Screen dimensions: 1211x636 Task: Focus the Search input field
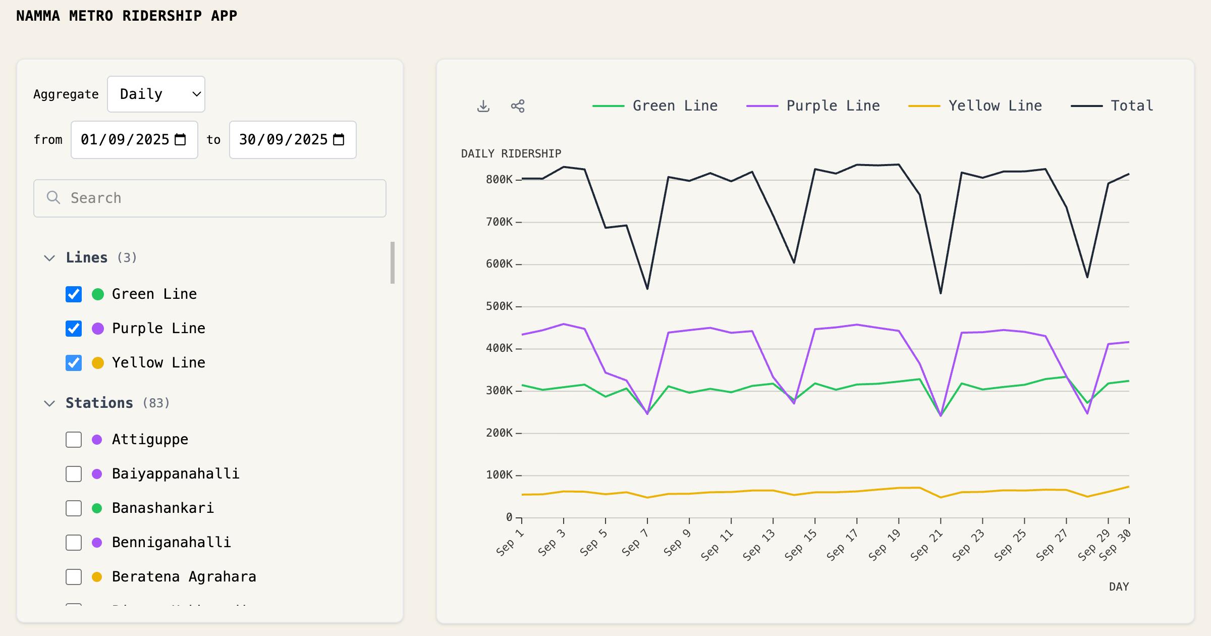click(x=210, y=198)
